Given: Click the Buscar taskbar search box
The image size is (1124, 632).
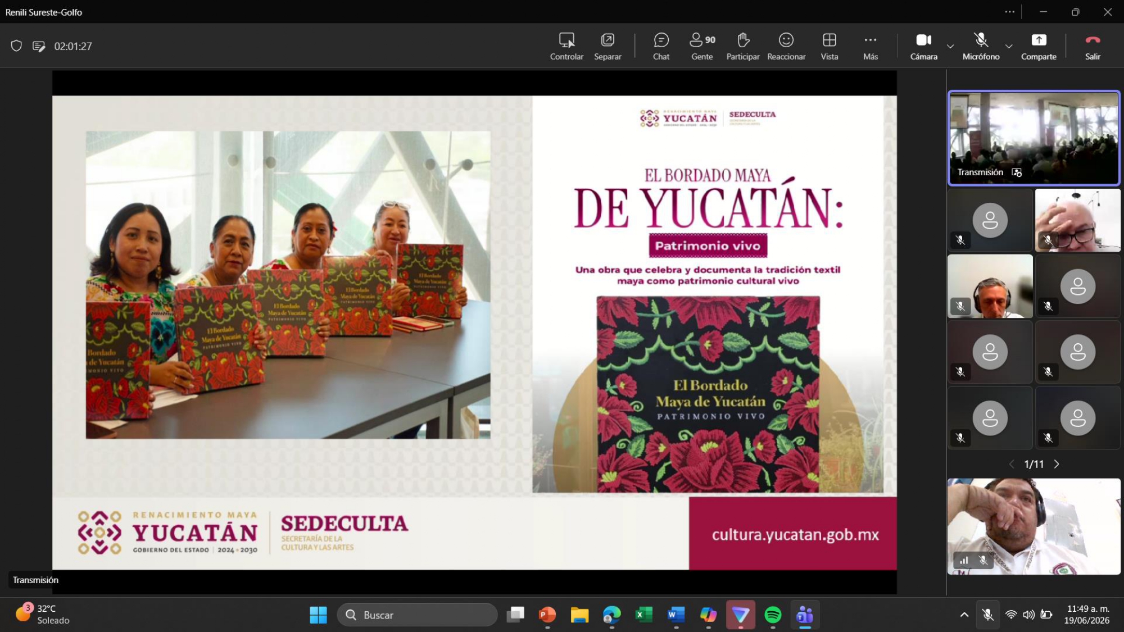Looking at the screenshot, I should pyautogui.click(x=417, y=615).
